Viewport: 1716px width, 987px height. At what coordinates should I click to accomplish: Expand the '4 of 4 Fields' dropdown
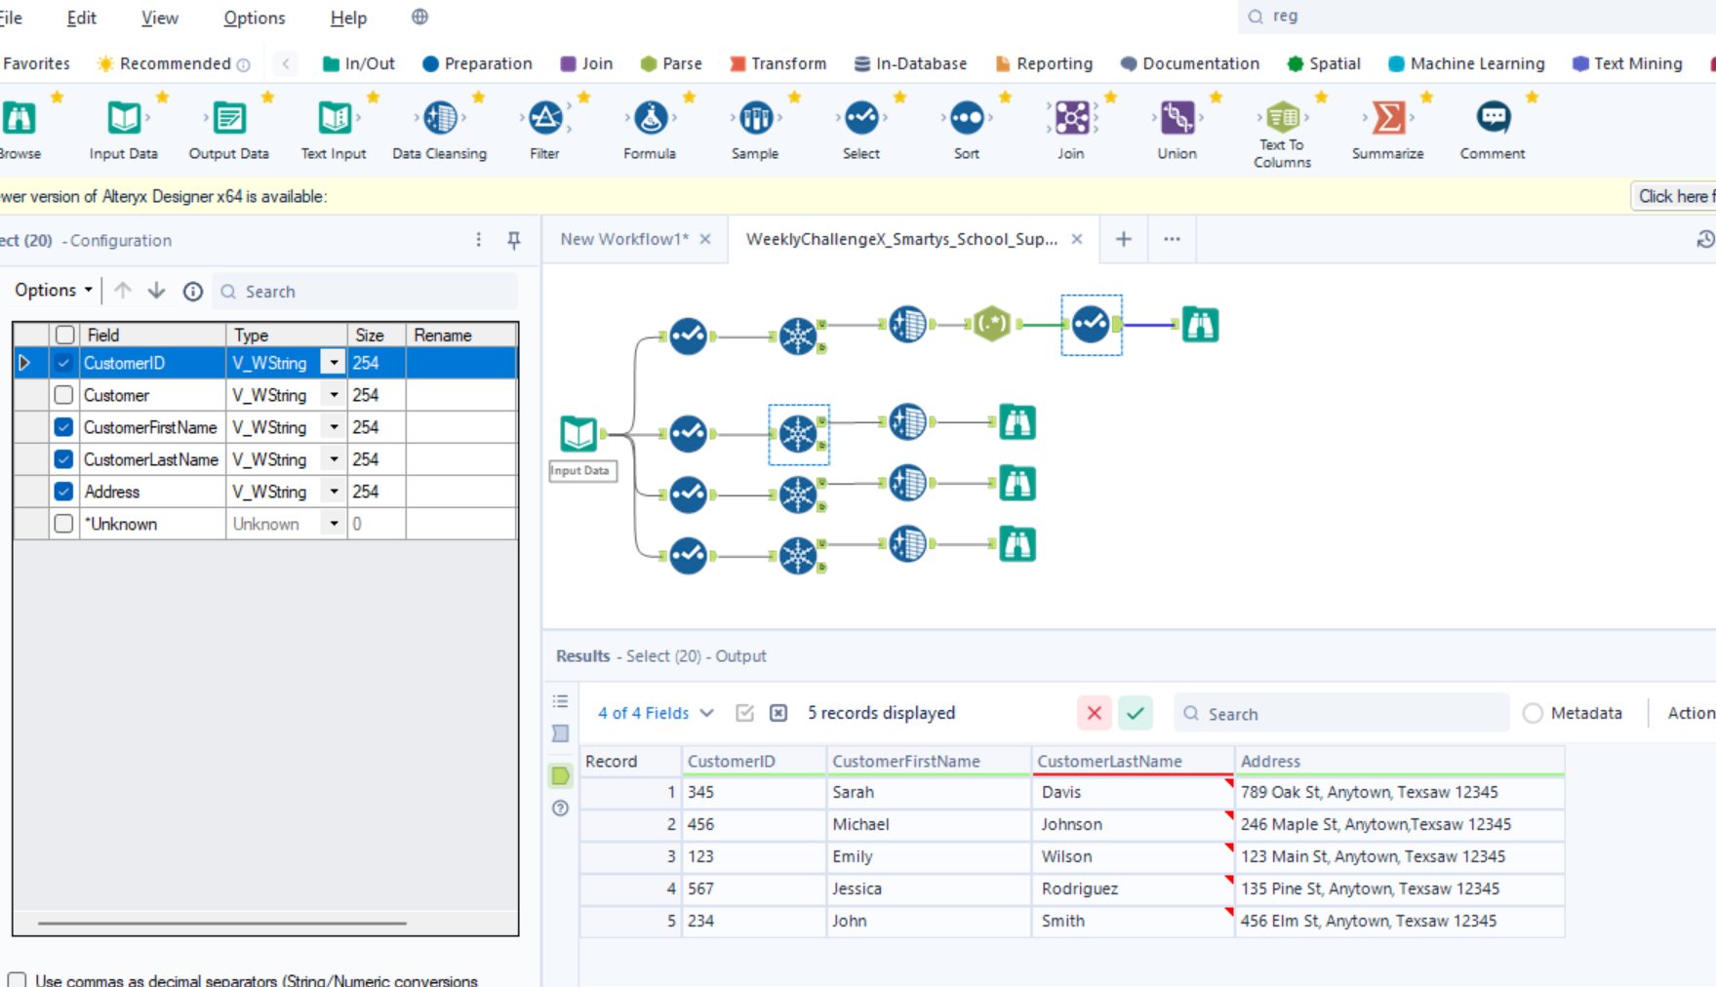(656, 713)
